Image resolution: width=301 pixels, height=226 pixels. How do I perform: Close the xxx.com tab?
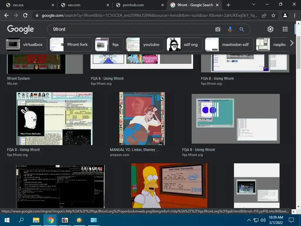pyautogui.click(x=108, y=5)
